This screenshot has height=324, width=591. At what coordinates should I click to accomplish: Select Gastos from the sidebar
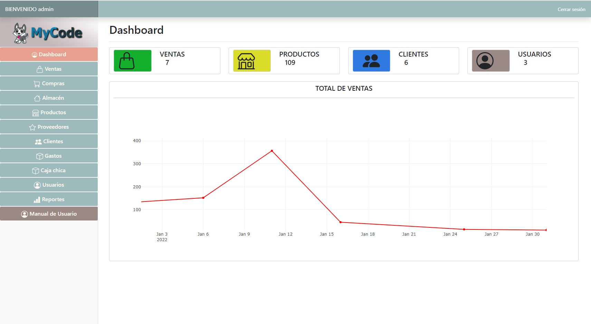(x=49, y=156)
